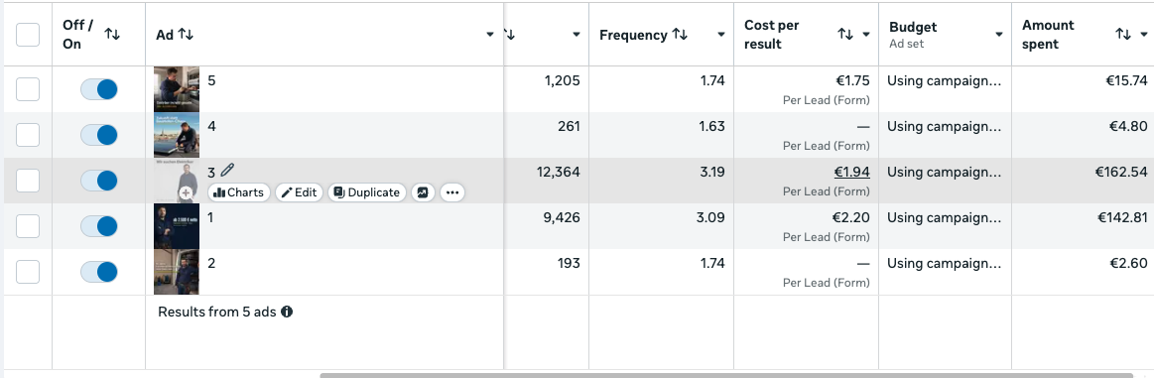The height and width of the screenshot is (378, 1154).
Task: Toggle off ad 5
Action: 99,89
